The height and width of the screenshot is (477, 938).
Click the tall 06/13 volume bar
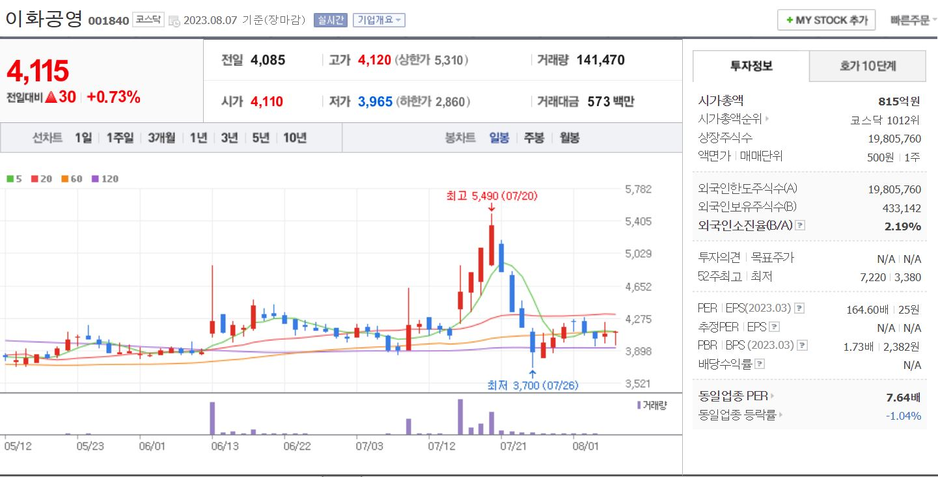(x=212, y=418)
